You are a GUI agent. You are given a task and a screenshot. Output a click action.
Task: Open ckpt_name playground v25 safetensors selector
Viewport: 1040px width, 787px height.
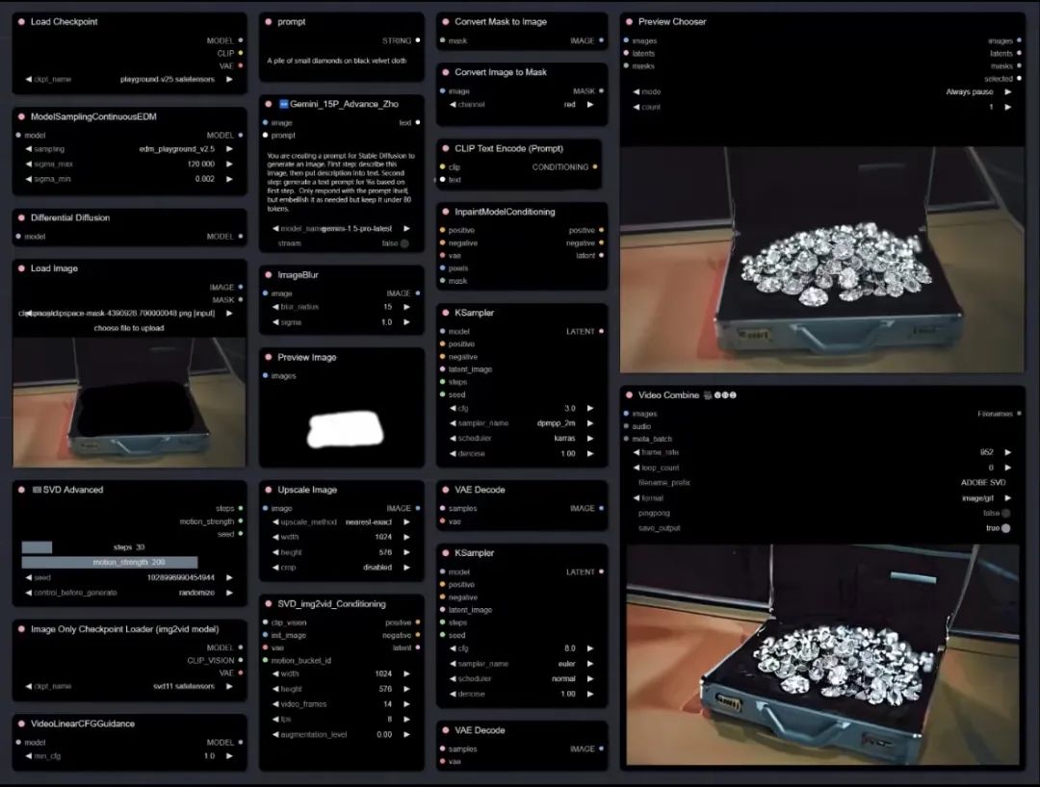pyautogui.click(x=129, y=79)
